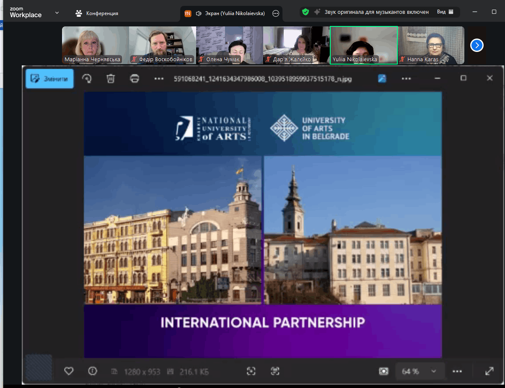505x388 pixels.
Task: Click the Змінити edit image button
Action: [49, 79]
